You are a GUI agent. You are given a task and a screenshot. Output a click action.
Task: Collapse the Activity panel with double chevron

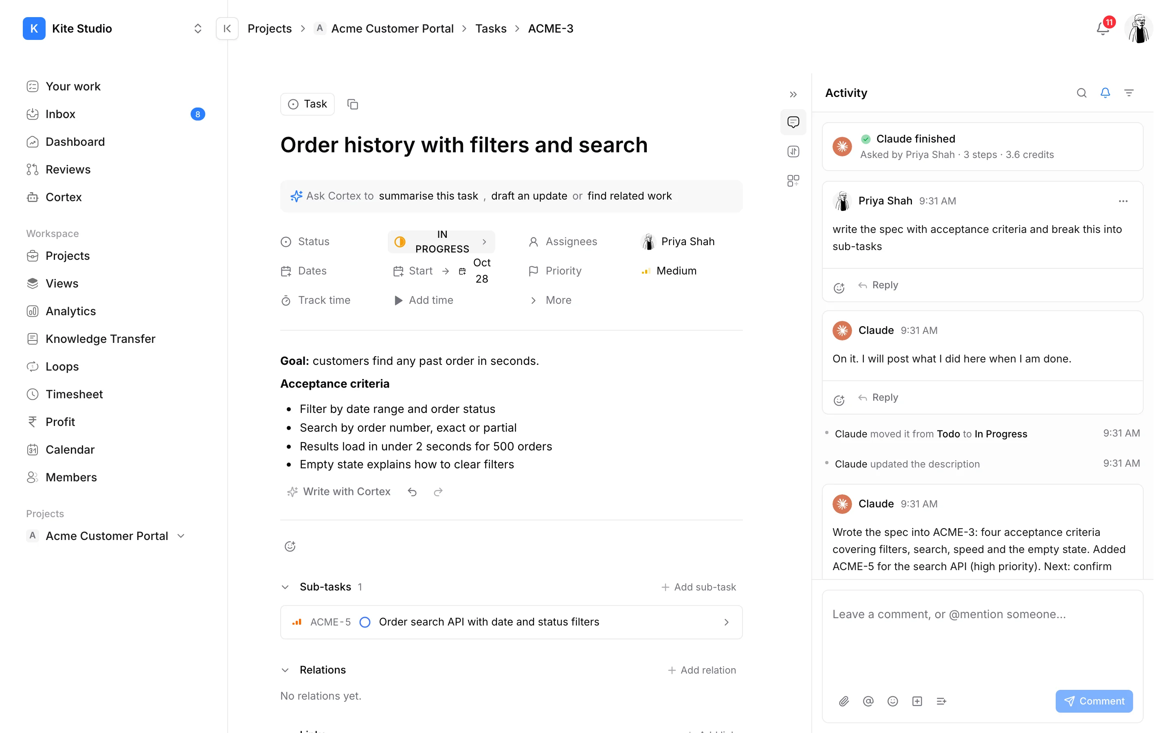point(793,94)
